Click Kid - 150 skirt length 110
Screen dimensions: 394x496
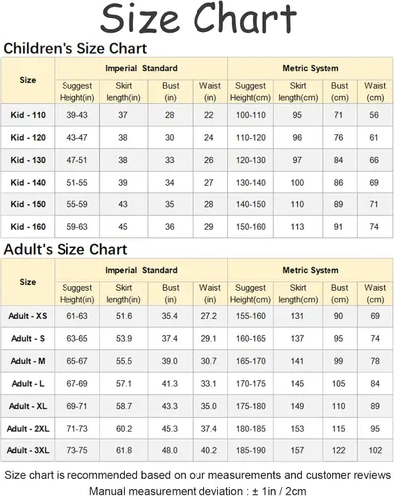[x=297, y=204]
